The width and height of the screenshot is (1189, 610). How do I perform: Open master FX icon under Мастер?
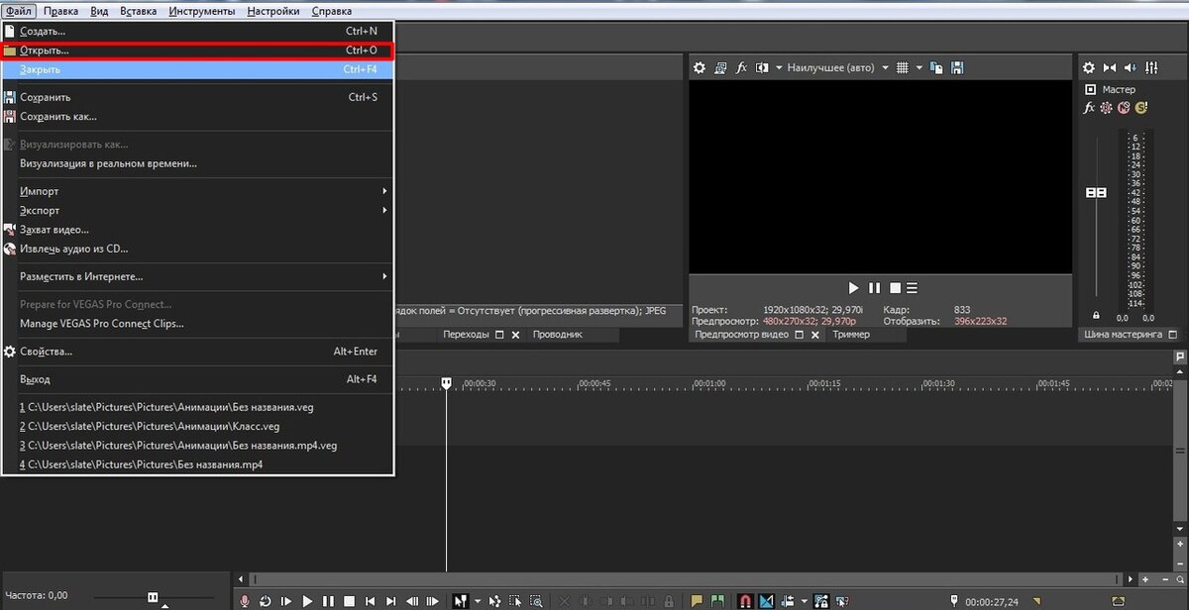tap(1089, 108)
